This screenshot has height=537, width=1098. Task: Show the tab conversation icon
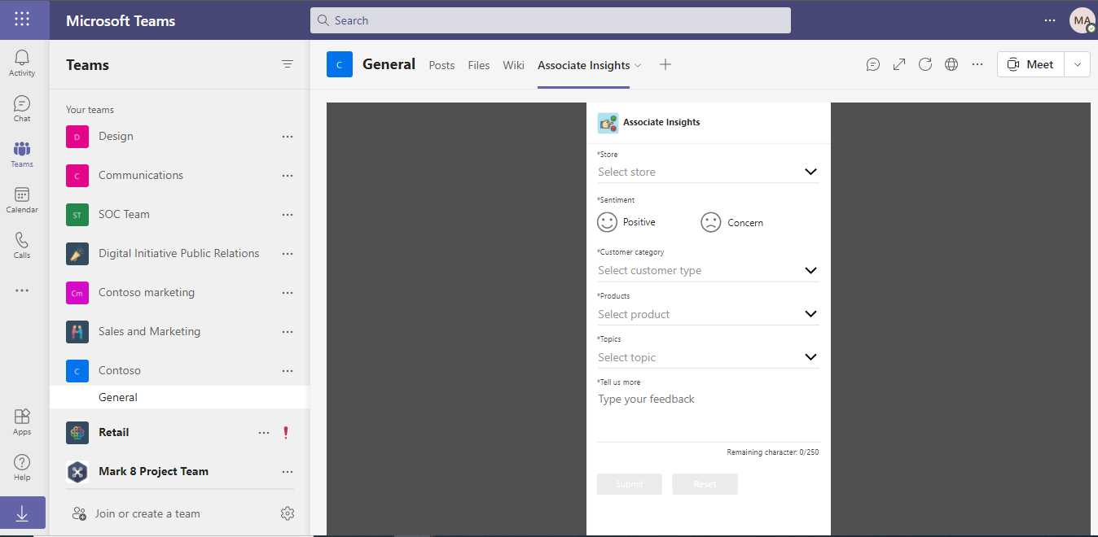click(x=873, y=64)
